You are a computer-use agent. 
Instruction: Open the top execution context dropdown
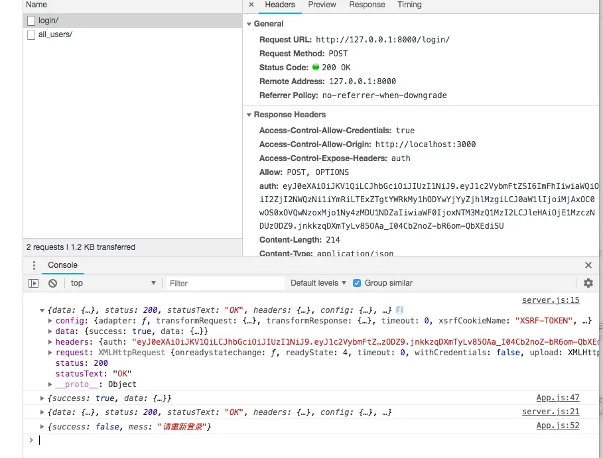pos(113,283)
